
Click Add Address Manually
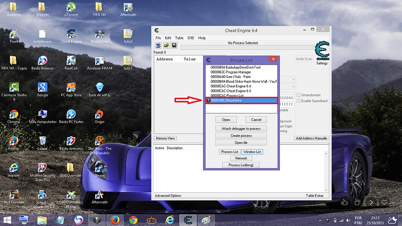click(311, 138)
